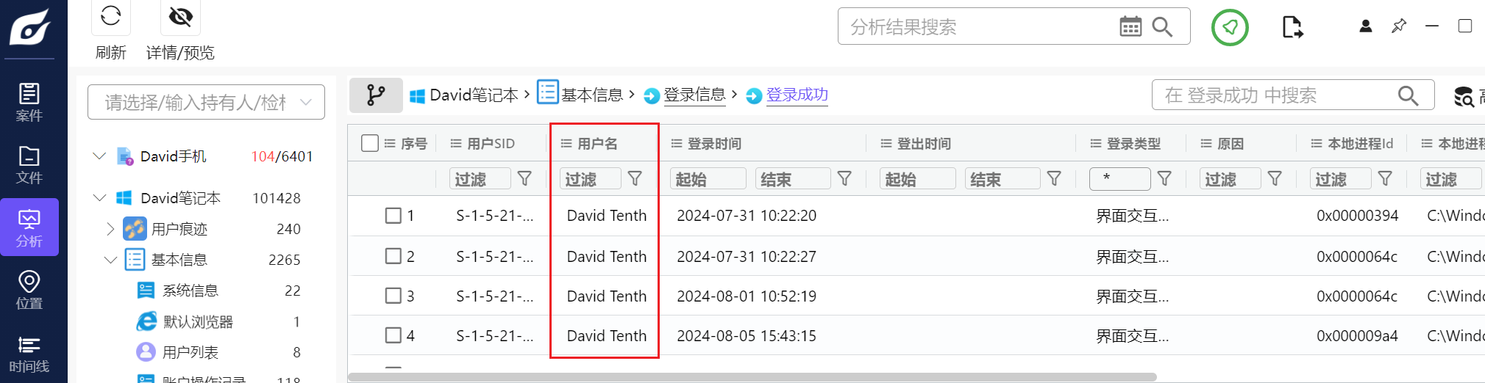The image size is (1485, 383).
Task: Open the 时间线 sidebar tab
Action: click(29, 354)
